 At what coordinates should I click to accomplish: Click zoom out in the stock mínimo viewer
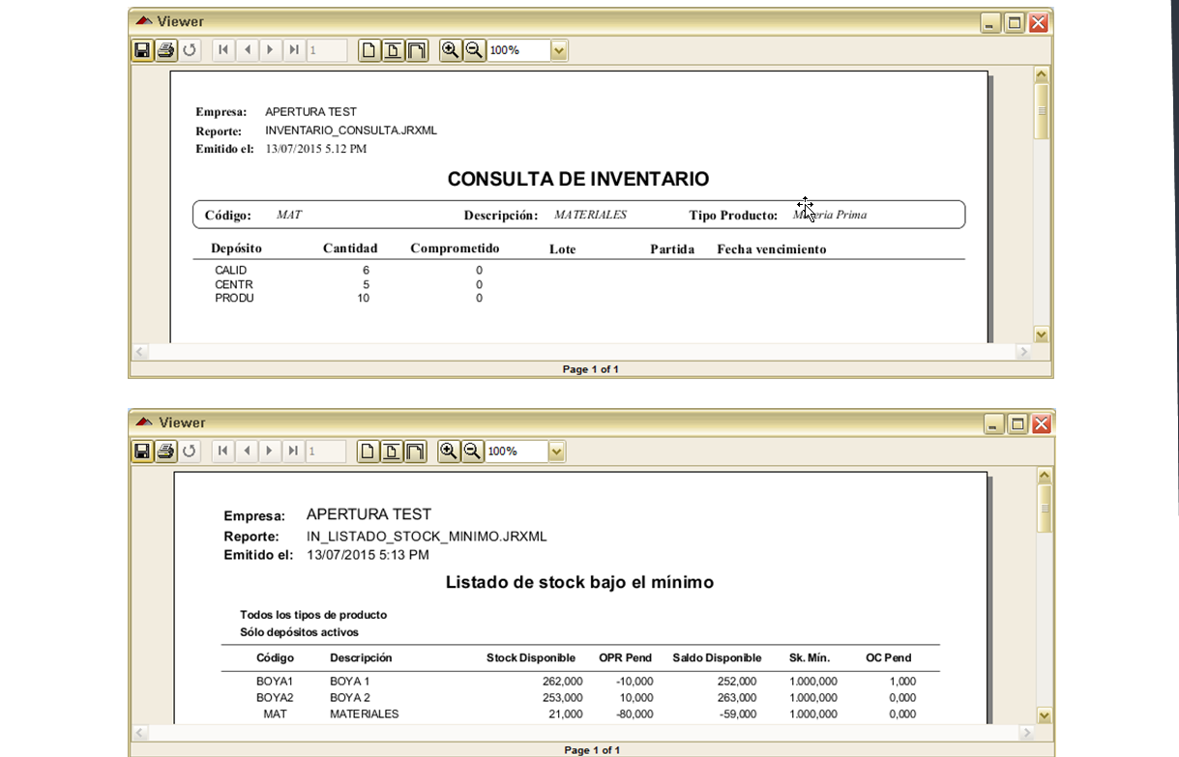point(472,451)
